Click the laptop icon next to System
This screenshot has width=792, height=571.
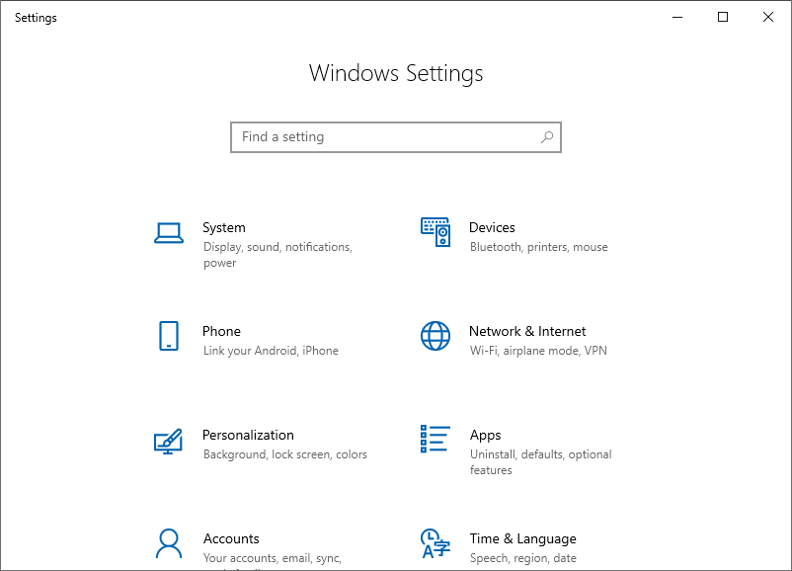coord(169,233)
